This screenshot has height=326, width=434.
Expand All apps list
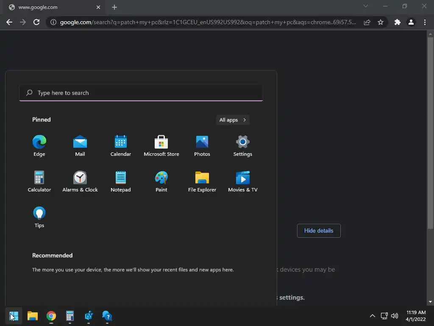tap(233, 120)
